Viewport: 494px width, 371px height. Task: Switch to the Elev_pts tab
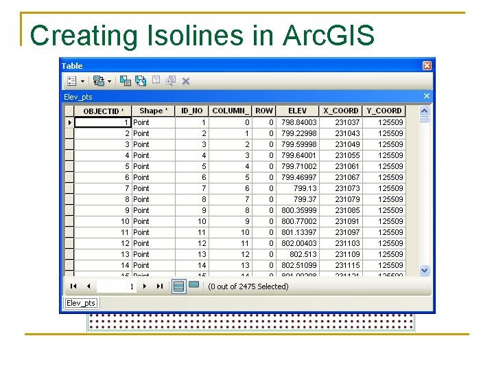81,303
